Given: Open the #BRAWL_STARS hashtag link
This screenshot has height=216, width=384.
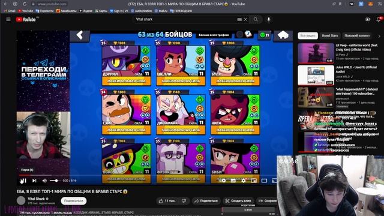Looking at the screenshot, I should (x=100, y=212).
